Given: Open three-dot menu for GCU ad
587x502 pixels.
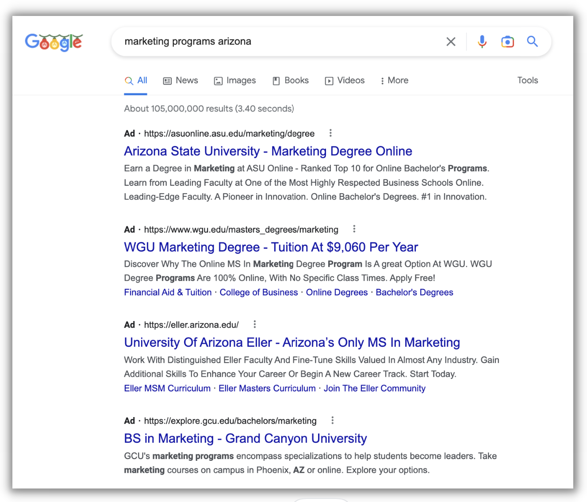Looking at the screenshot, I should point(332,420).
